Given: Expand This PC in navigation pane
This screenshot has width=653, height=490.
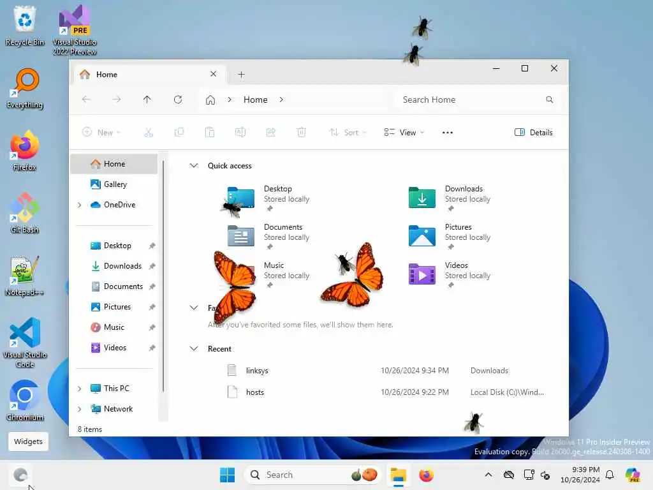Looking at the screenshot, I should tap(80, 389).
